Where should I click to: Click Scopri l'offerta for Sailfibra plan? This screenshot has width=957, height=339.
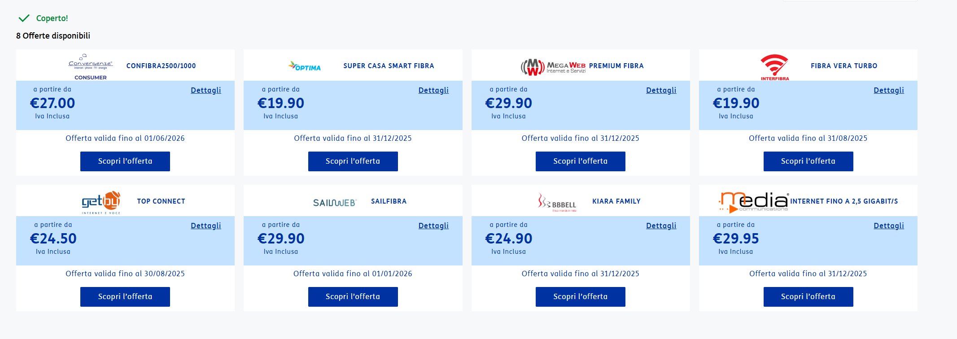click(353, 297)
